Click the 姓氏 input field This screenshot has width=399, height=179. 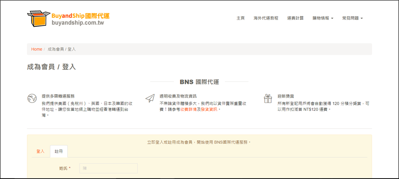coord(108,168)
